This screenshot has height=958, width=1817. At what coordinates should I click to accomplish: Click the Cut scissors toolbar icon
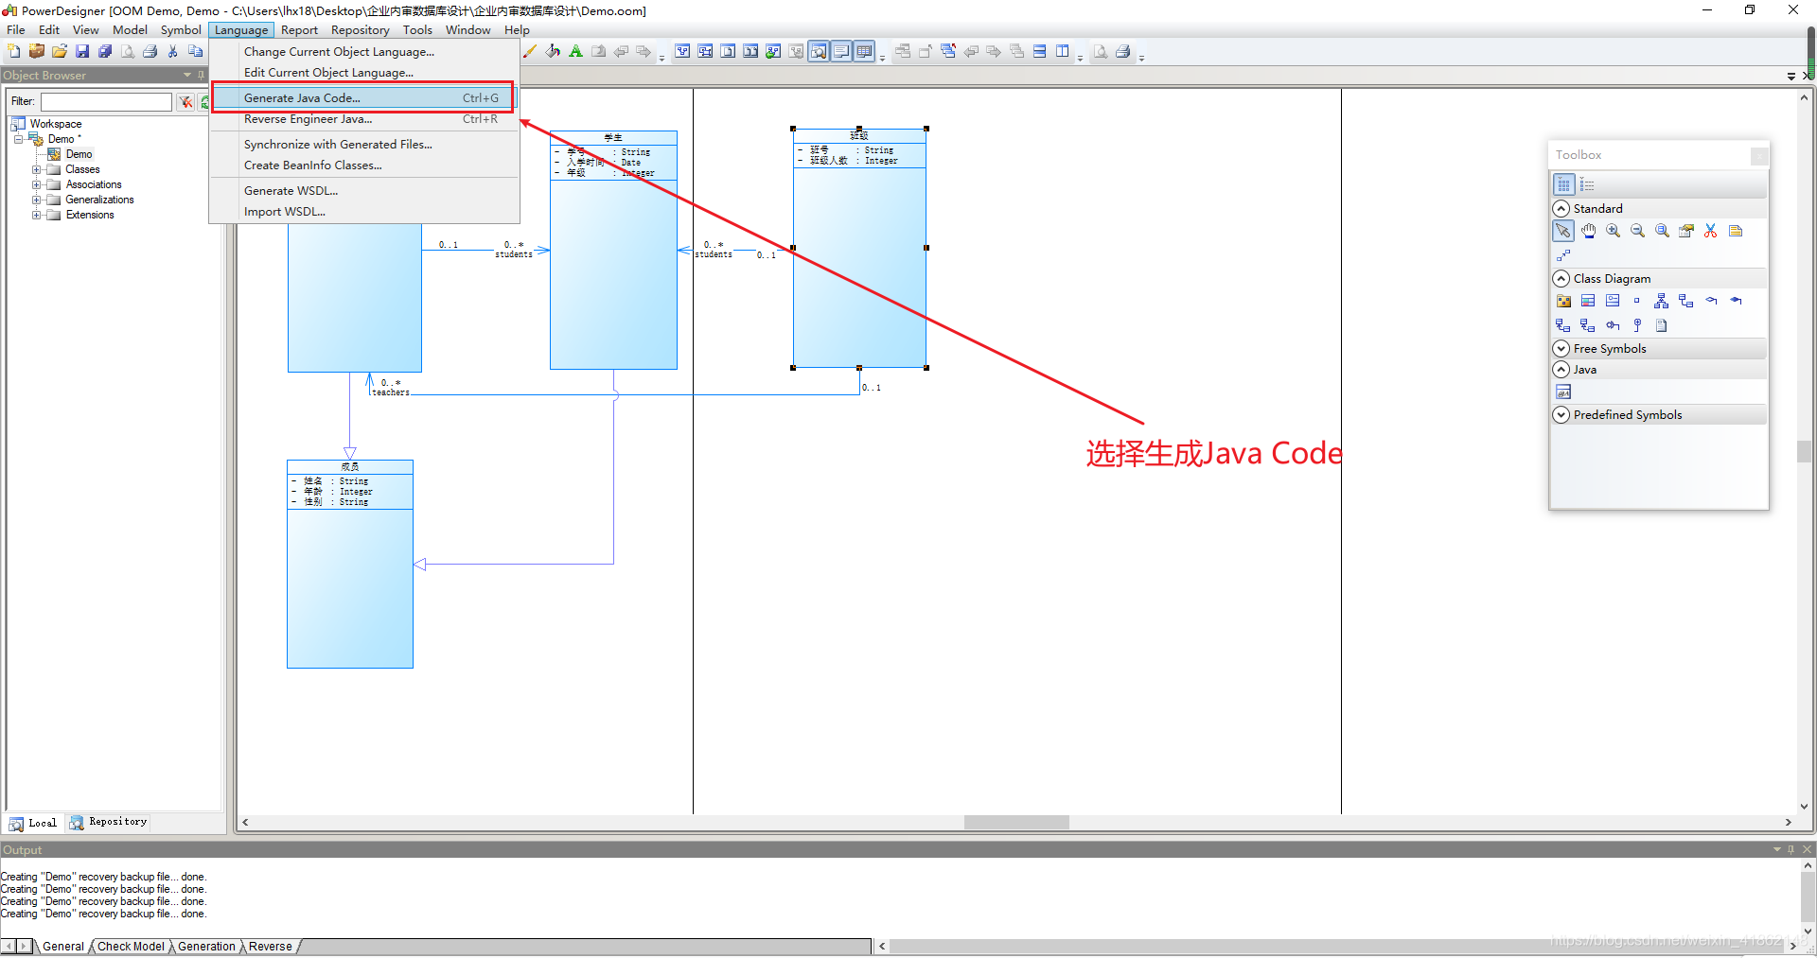tap(173, 51)
